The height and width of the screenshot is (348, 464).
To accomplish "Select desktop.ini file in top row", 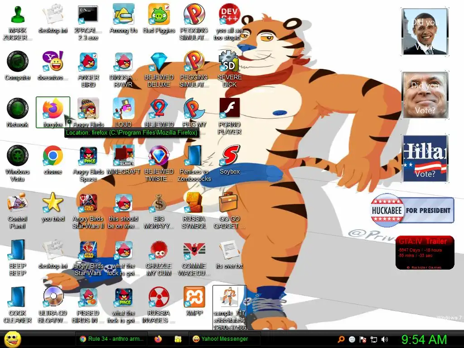I will coord(53,14).
